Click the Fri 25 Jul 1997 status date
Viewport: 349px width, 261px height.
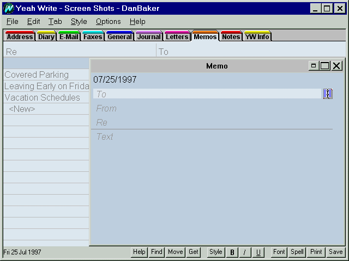click(22, 252)
